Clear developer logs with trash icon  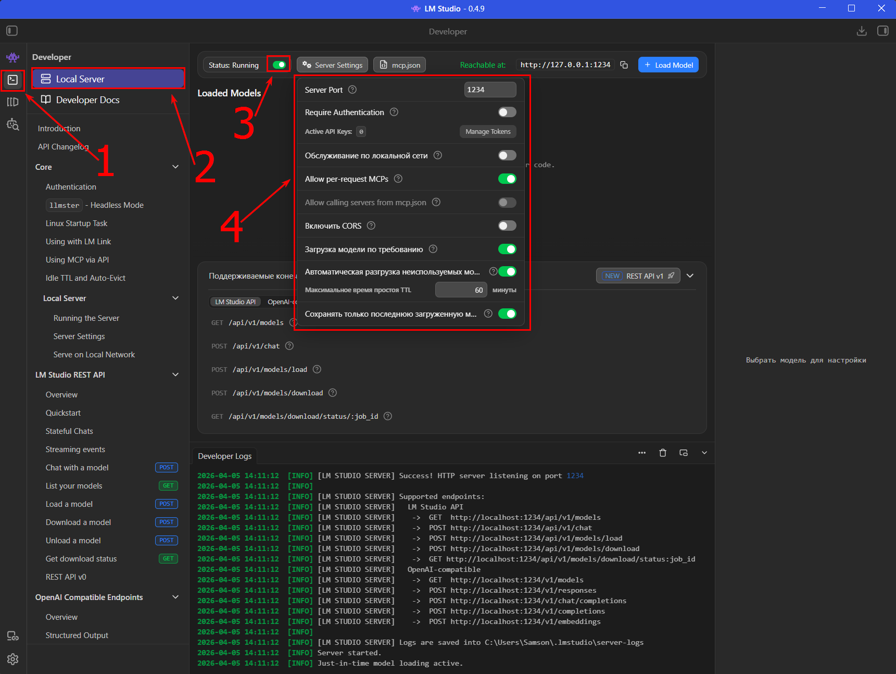tap(663, 453)
